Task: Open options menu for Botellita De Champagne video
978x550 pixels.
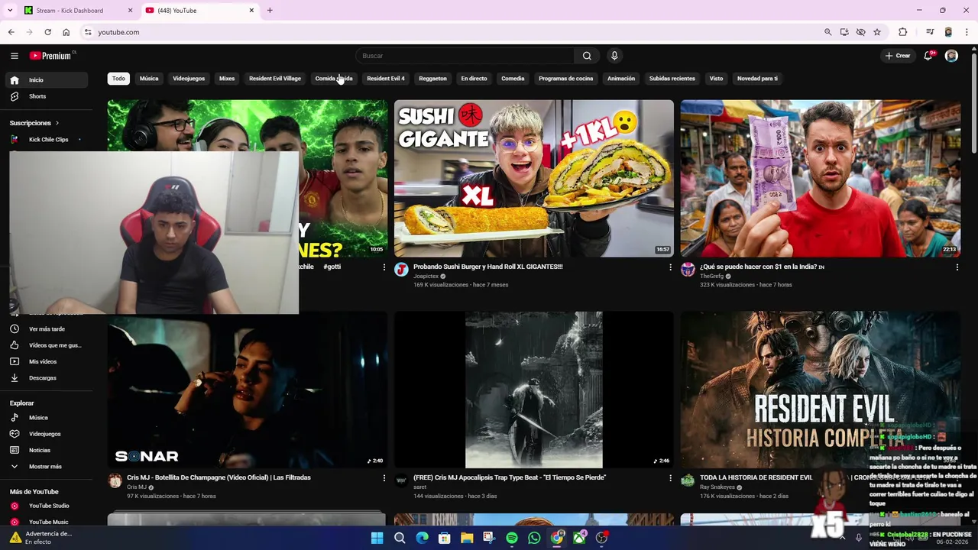Action: 384,478
